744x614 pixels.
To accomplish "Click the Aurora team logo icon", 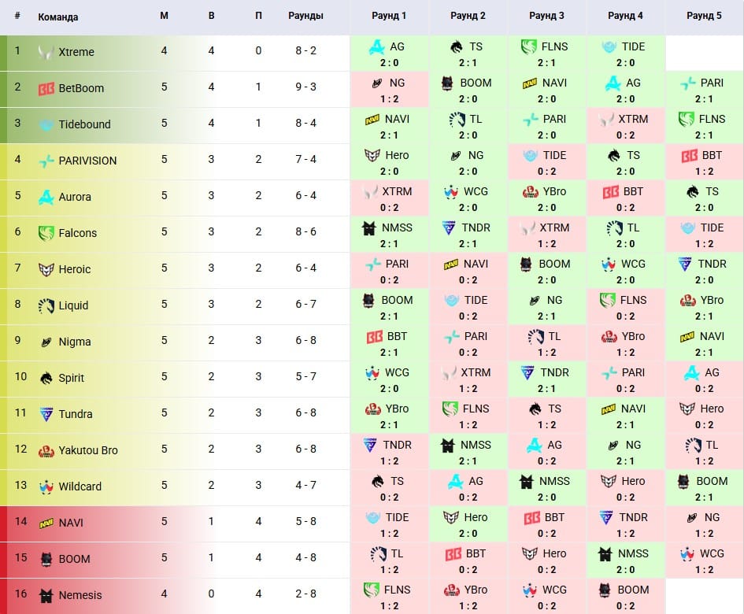I will tap(46, 197).
